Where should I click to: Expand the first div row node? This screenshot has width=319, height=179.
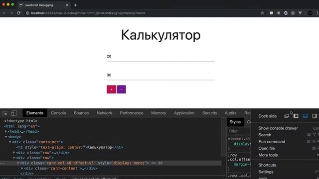[14, 153]
